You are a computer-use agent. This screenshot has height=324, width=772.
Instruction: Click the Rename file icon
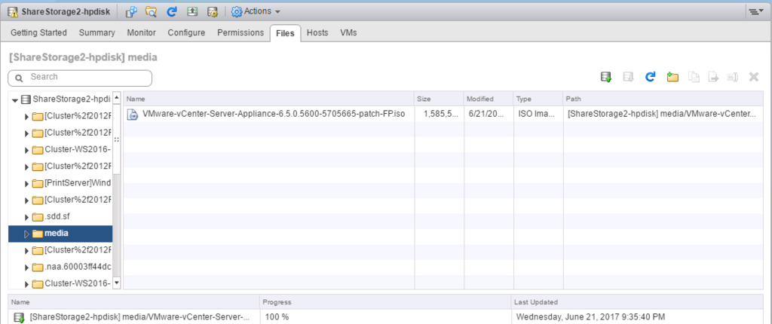(732, 77)
